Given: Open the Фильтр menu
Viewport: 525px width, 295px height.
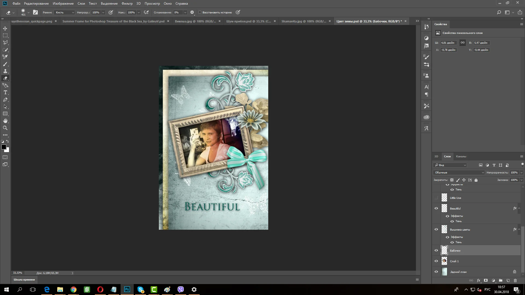Looking at the screenshot, I should 127,4.
